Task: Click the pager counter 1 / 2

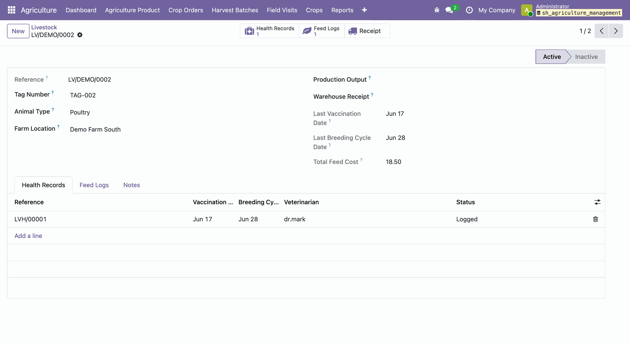Action: pyautogui.click(x=585, y=31)
